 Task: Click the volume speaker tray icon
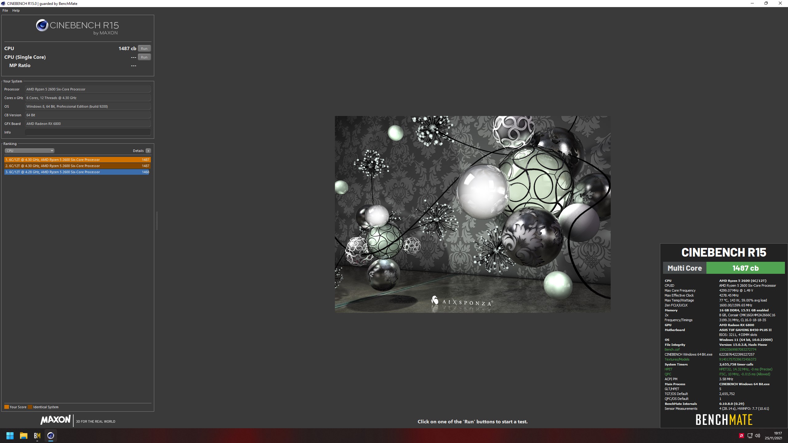(x=758, y=436)
